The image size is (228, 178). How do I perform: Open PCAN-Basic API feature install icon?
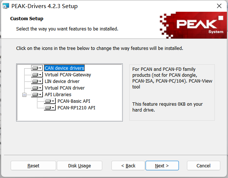point(50,101)
